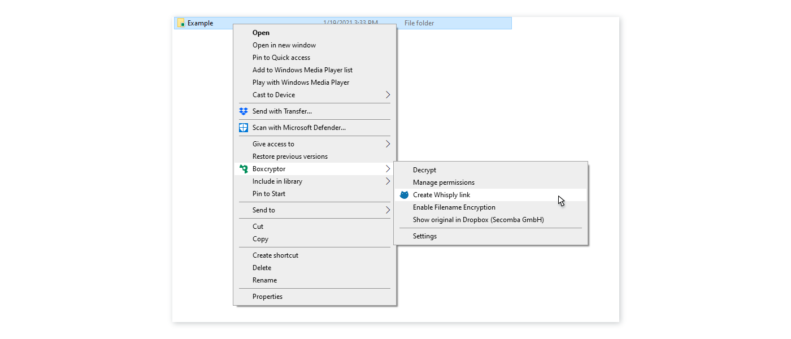Click the green Boxcryptor logo icon
This screenshot has width=791, height=339.
(244, 169)
